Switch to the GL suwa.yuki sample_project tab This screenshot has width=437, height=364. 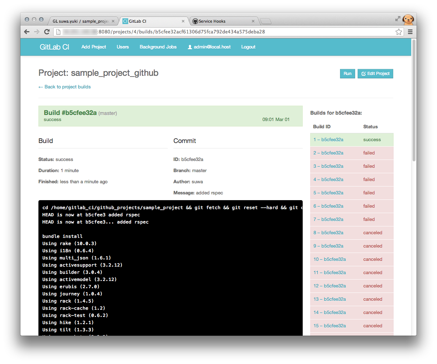pos(81,21)
